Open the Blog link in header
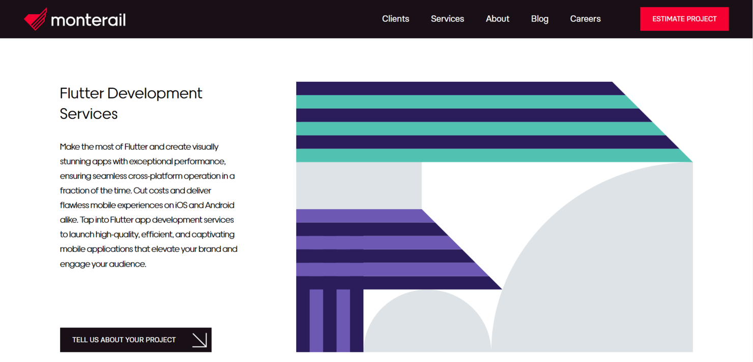The image size is (753, 362). 539,19
